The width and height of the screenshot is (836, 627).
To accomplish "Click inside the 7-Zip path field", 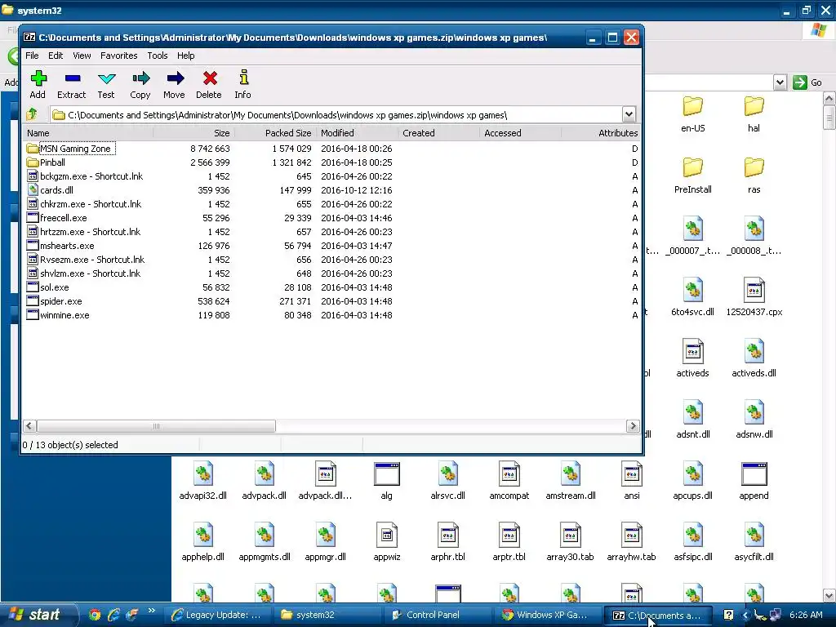I will (x=336, y=114).
